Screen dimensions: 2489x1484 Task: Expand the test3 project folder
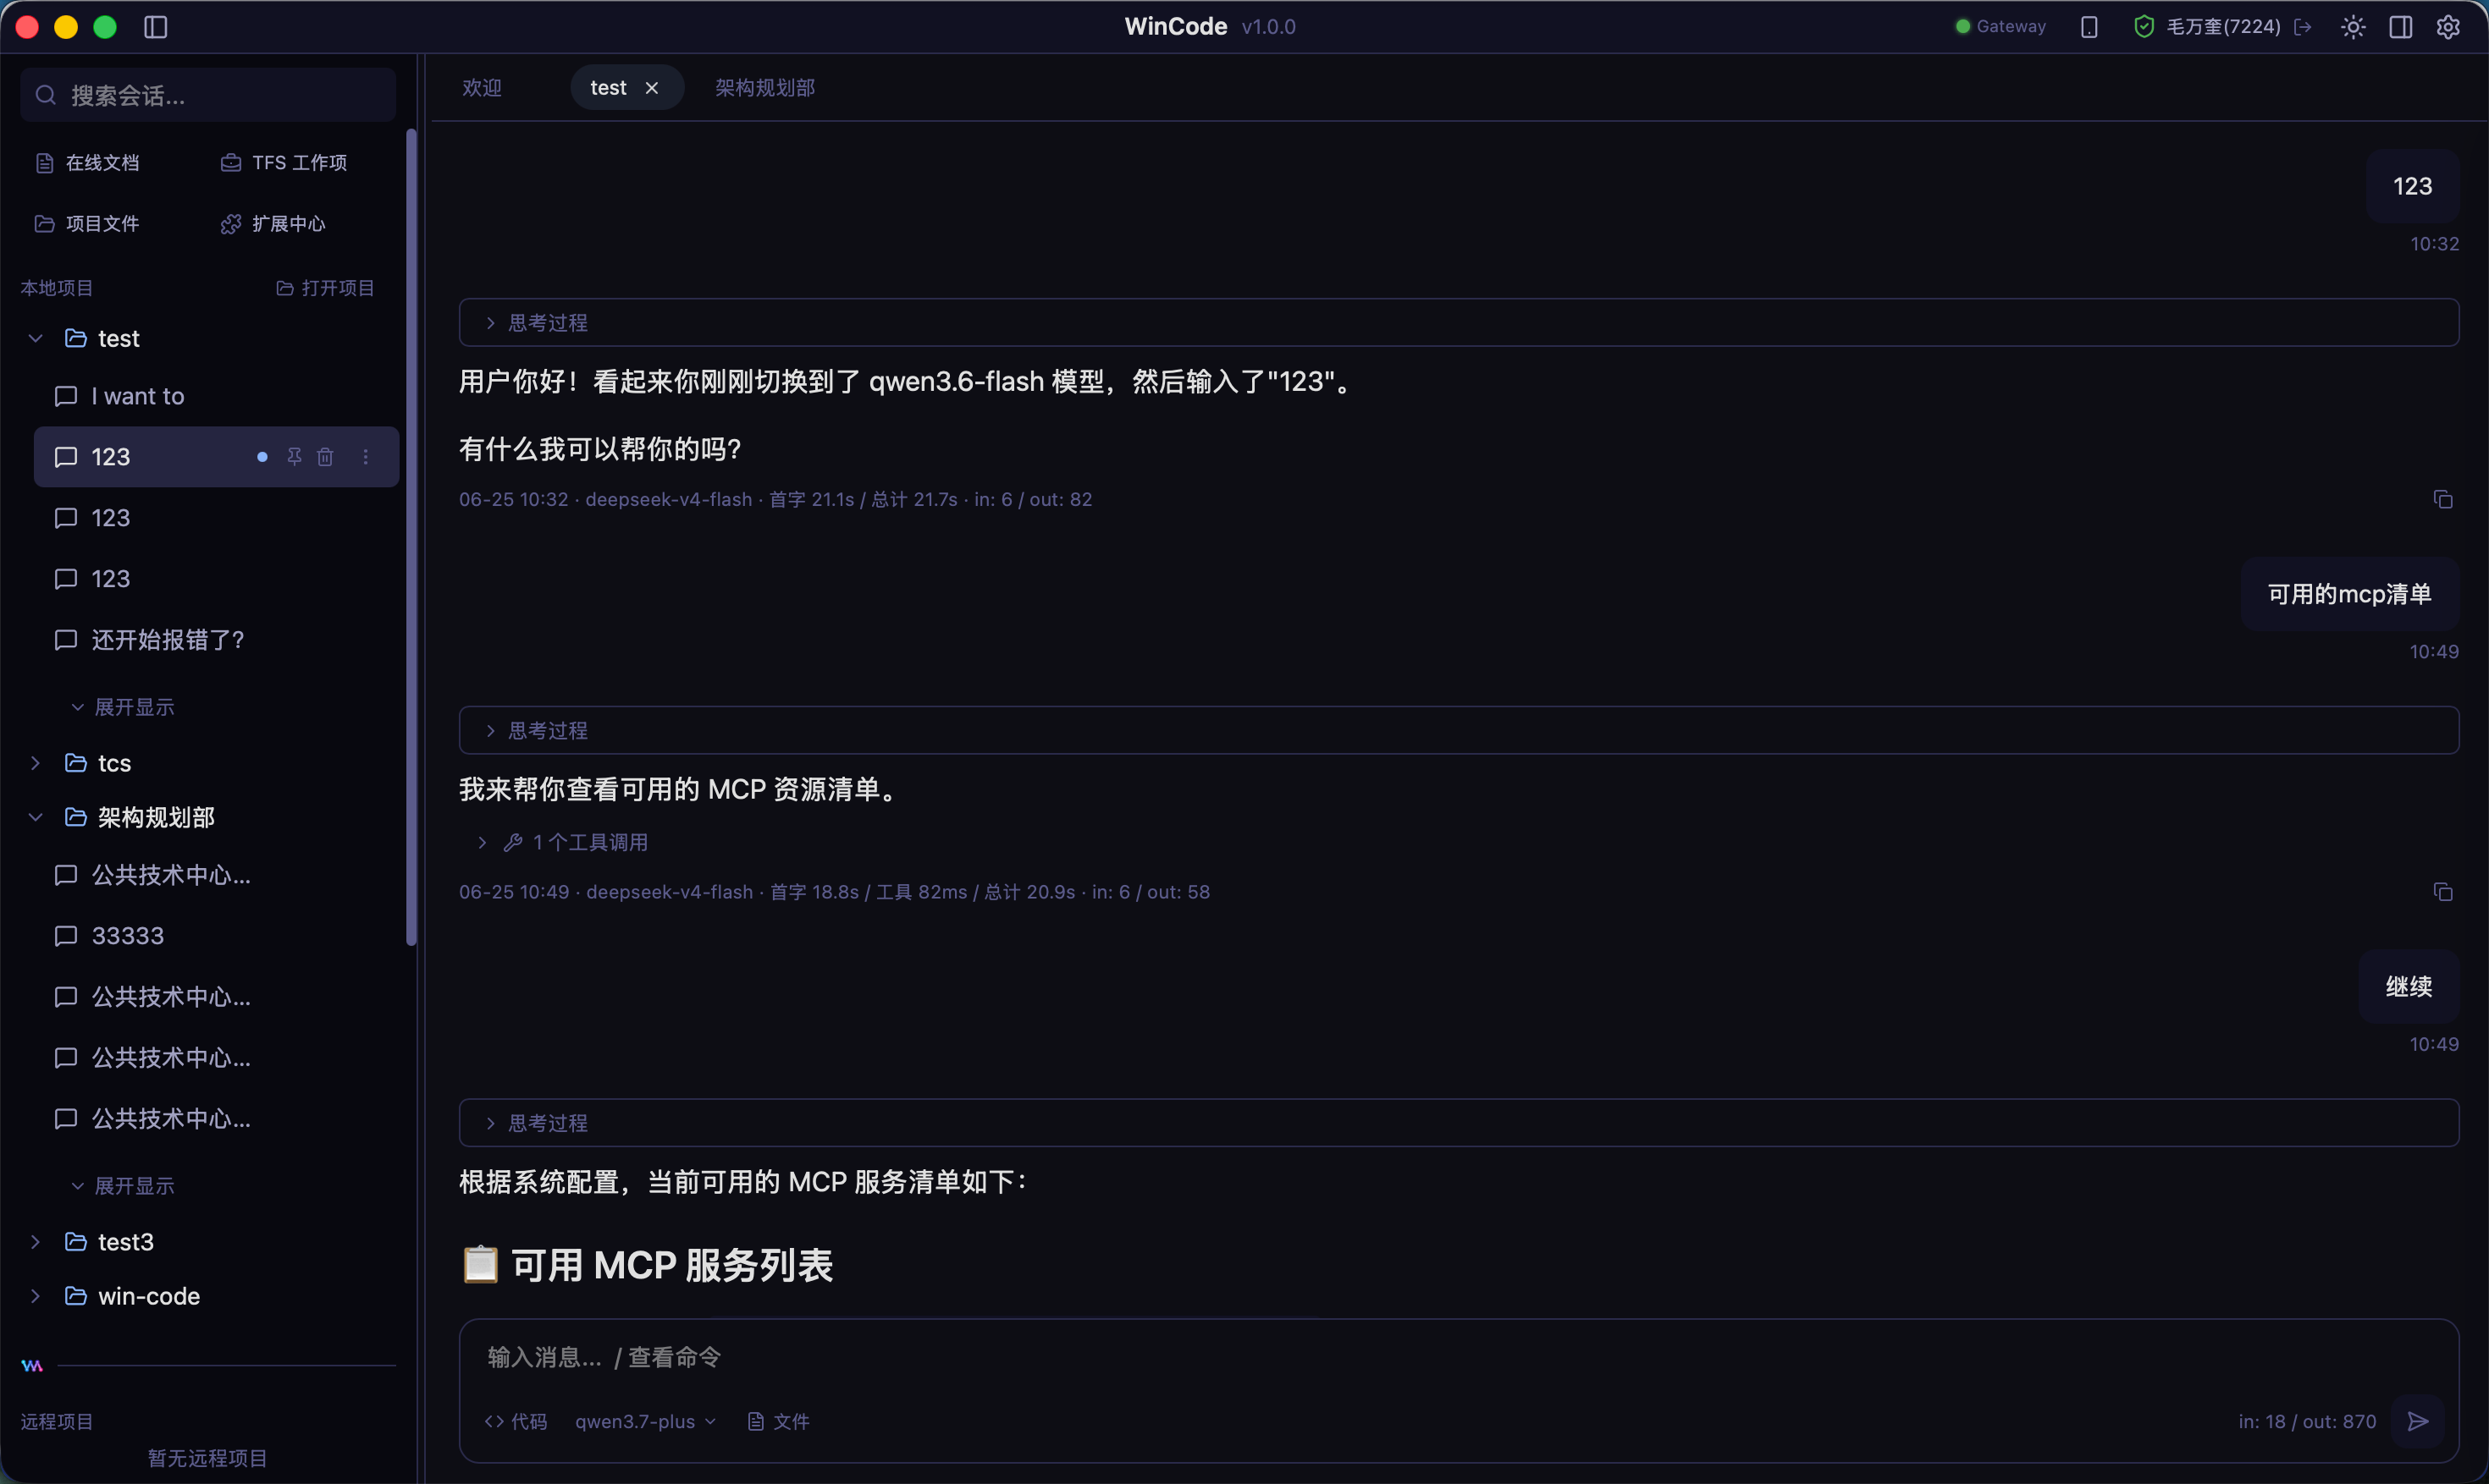tap(36, 1241)
